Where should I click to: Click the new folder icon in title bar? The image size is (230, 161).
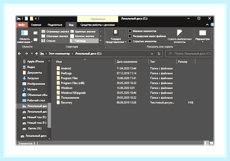click(x=32, y=19)
